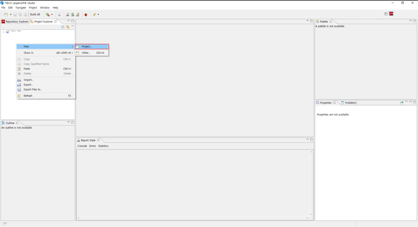418x227 pixels.
Task: Expand the project tree node
Action: pos(3,32)
